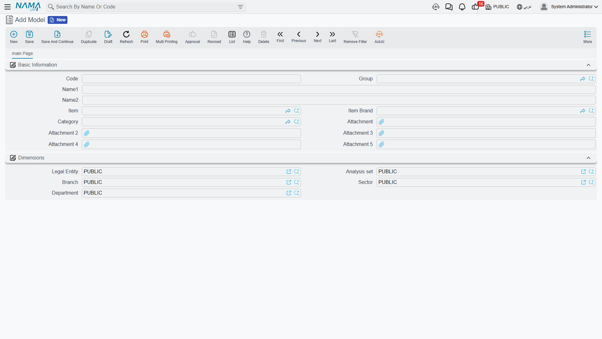The width and height of the screenshot is (602, 339).
Task: Open search filter options in search bar
Action: pyautogui.click(x=240, y=7)
